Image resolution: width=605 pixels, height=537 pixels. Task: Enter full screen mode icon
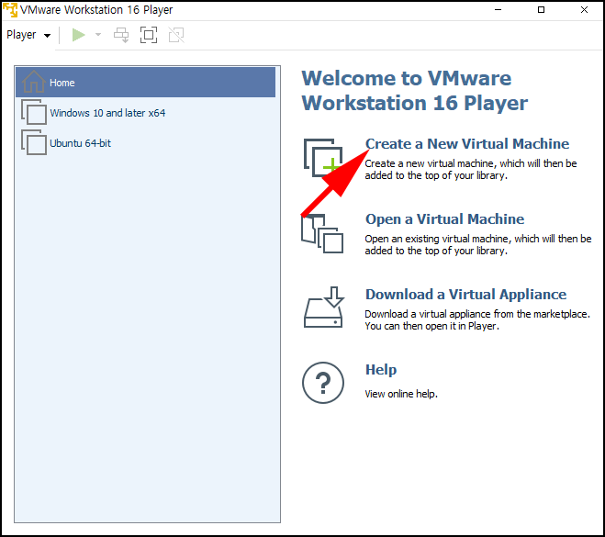click(149, 35)
